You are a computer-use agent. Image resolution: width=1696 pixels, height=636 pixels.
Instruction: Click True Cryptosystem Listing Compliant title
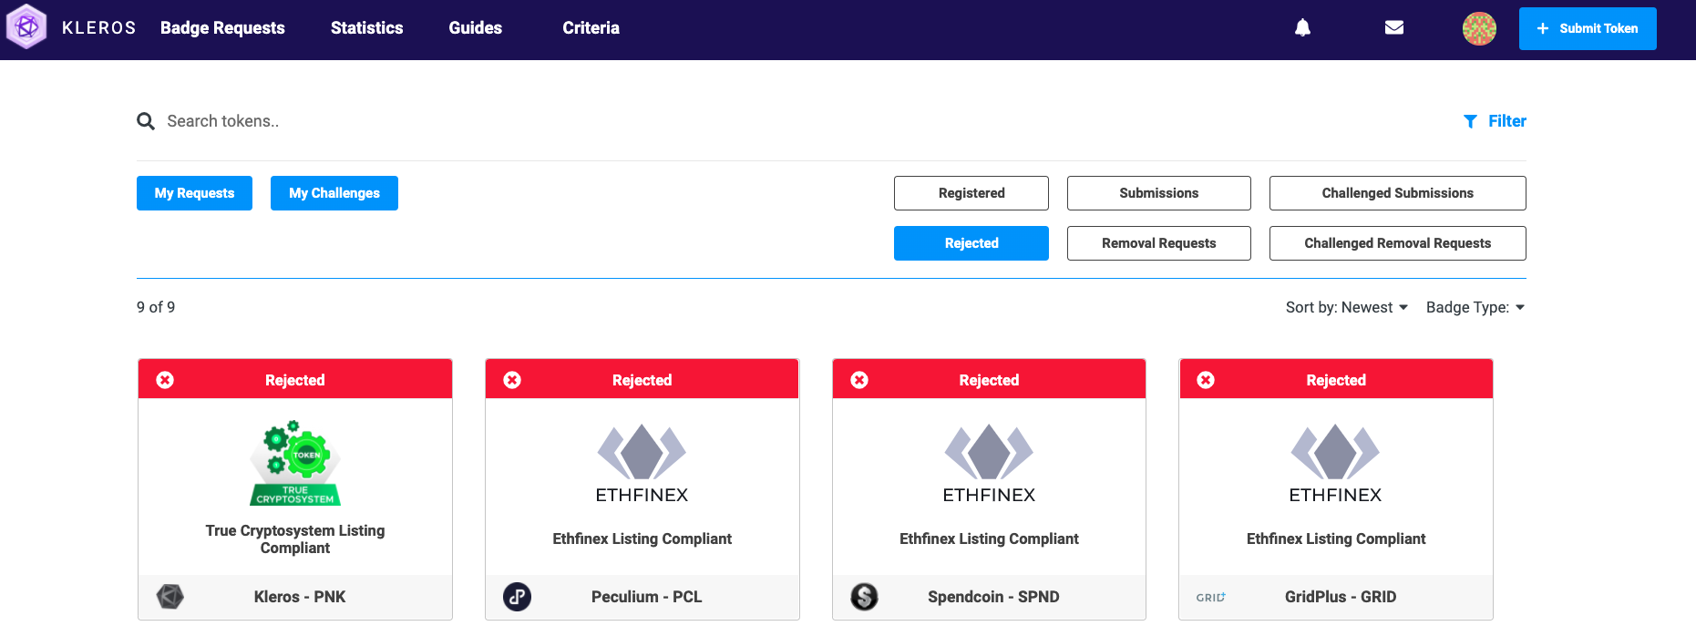click(x=295, y=539)
